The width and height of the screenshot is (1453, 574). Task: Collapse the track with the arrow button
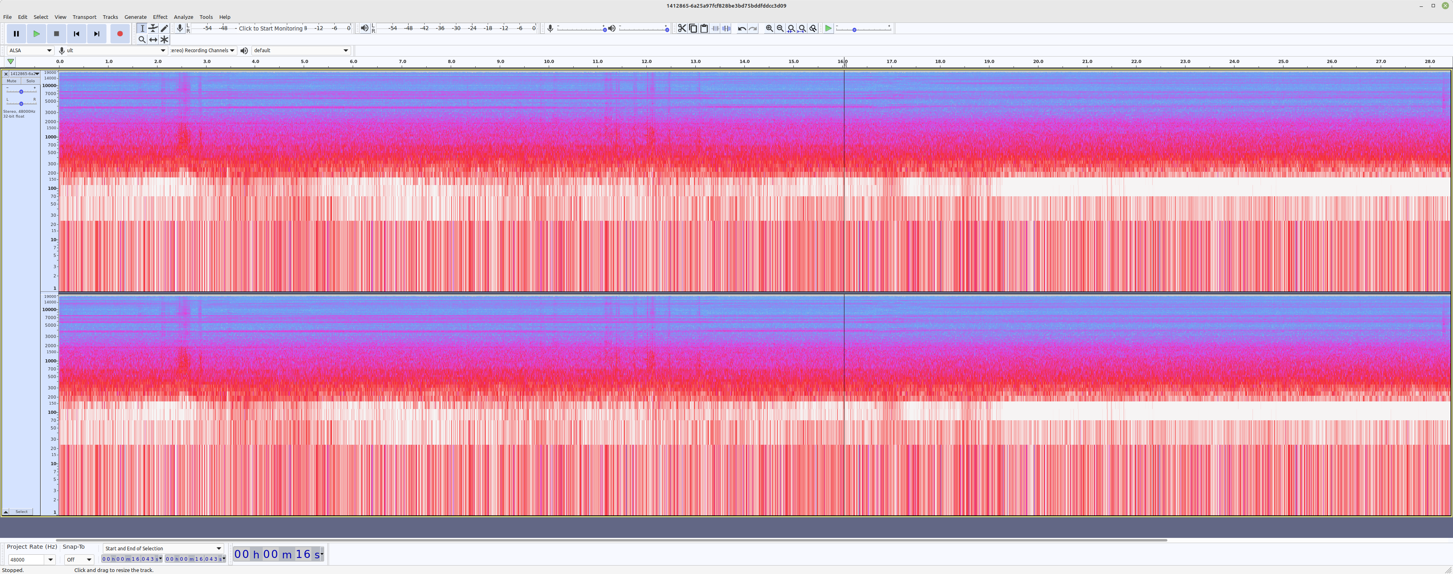(6, 512)
